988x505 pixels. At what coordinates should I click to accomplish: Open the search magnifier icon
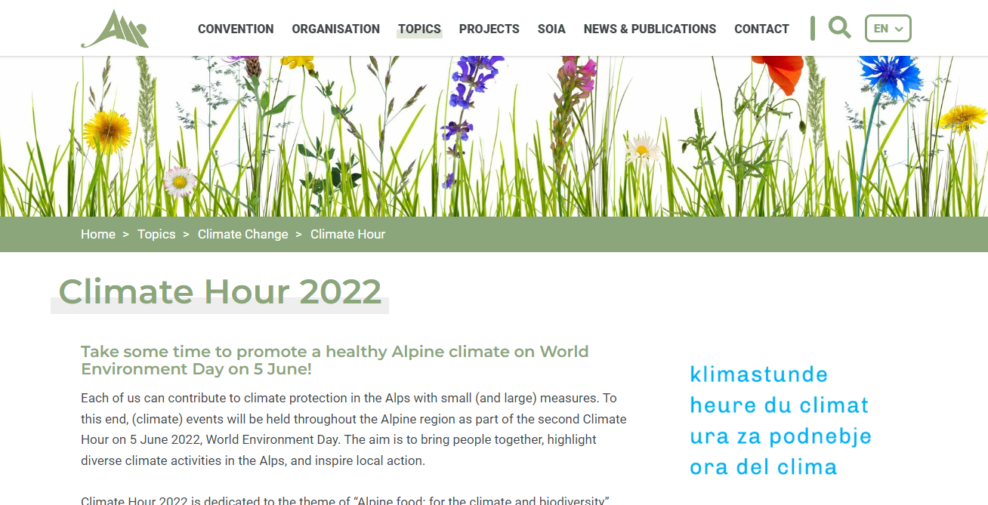[x=839, y=28]
